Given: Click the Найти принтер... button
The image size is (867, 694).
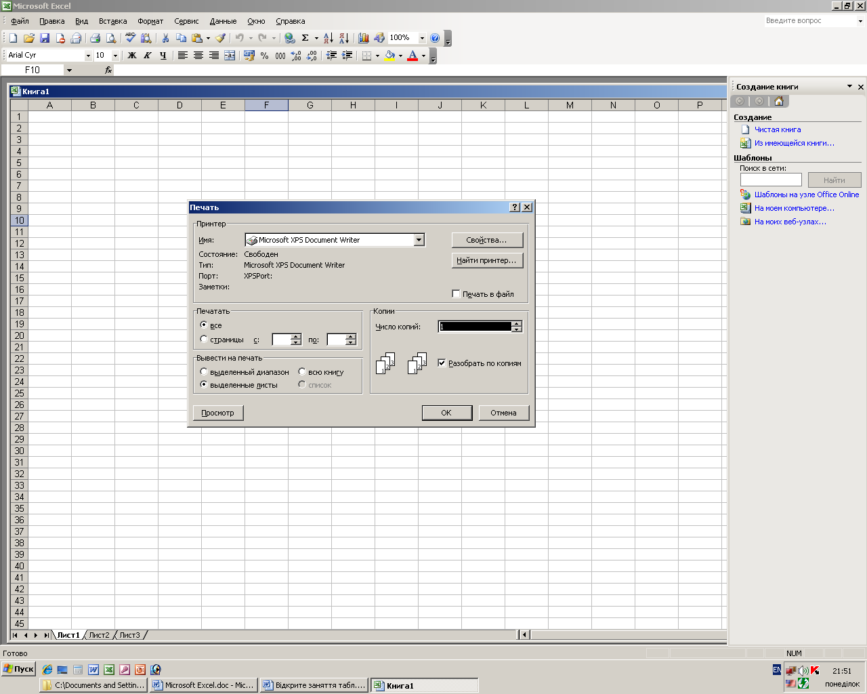Looking at the screenshot, I should (x=487, y=260).
